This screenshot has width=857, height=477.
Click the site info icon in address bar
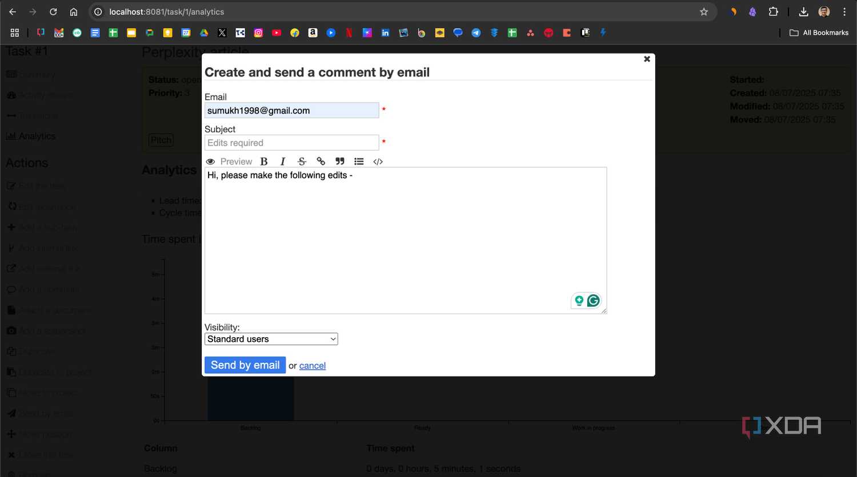(x=98, y=11)
